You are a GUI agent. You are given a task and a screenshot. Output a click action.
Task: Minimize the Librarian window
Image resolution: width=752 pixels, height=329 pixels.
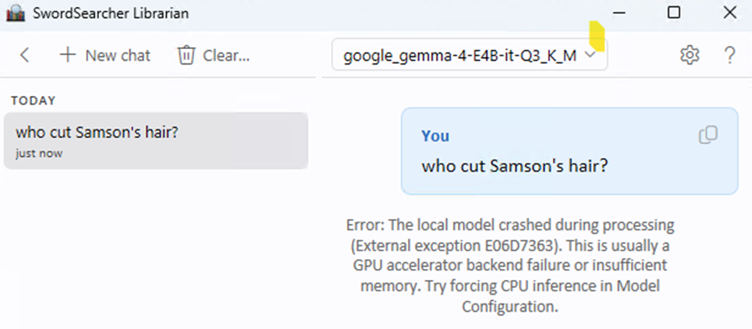point(619,13)
